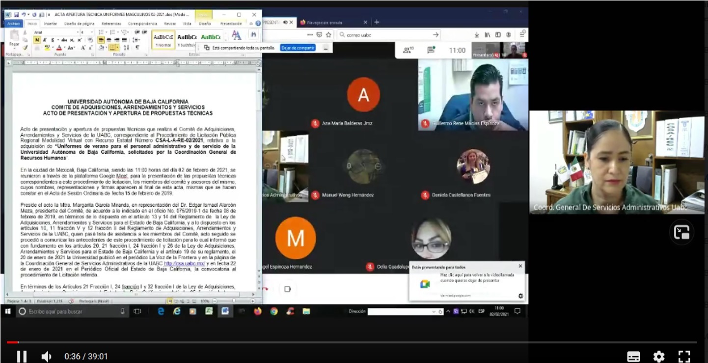The height and width of the screenshot is (363, 708).
Task: Click the font color red A icon
Action: point(58,48)
